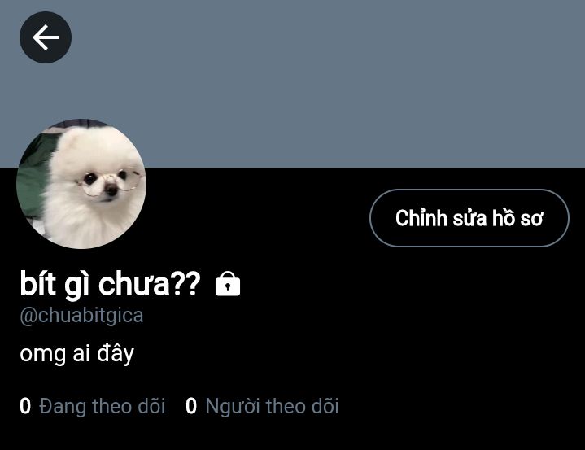Viewport: 585px width, 450px height.
Task: Click the padlock icon beside the display name
Action: (228, 284)
